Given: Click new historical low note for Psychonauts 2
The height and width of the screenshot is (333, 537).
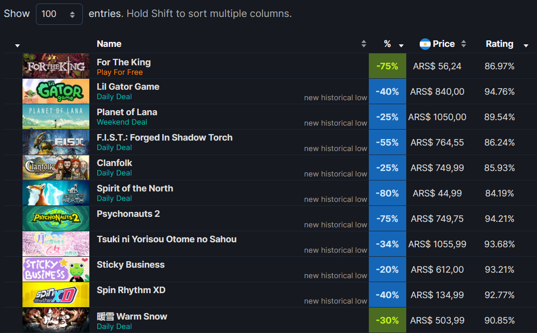Looking at the screenshot, I should pyautogui.click(x=335, y=225).
